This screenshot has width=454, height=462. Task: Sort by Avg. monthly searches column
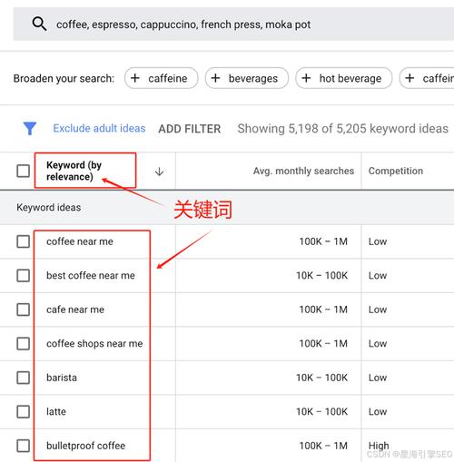click(x=303, y=171)
